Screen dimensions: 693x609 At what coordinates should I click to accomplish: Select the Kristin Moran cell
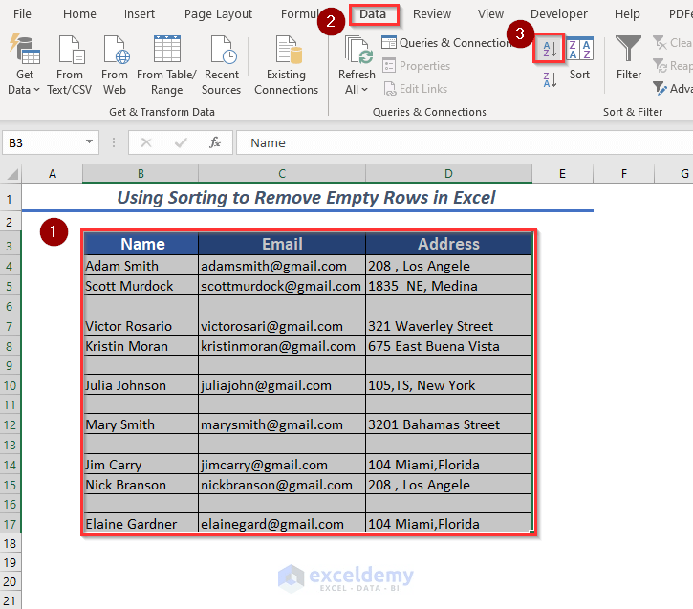click(141, 346)
